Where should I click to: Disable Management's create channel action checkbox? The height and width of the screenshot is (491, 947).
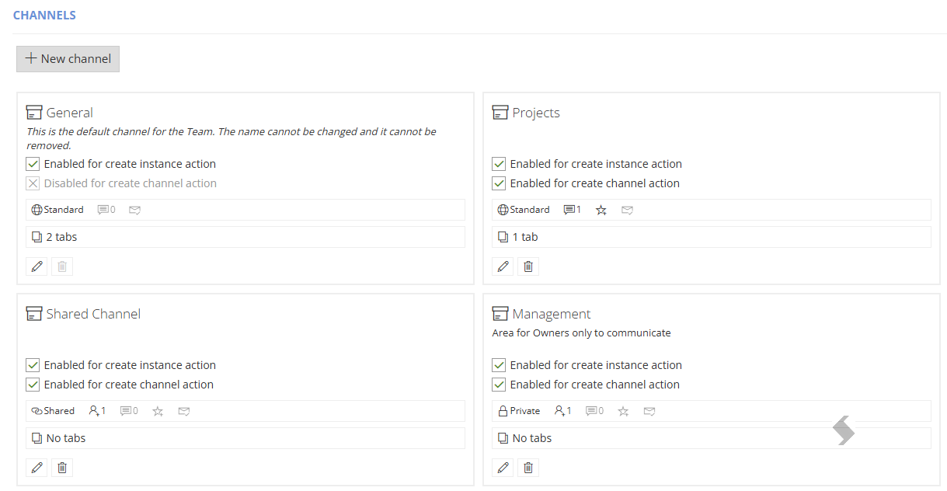pyautogui.click(x=499, y=385)
